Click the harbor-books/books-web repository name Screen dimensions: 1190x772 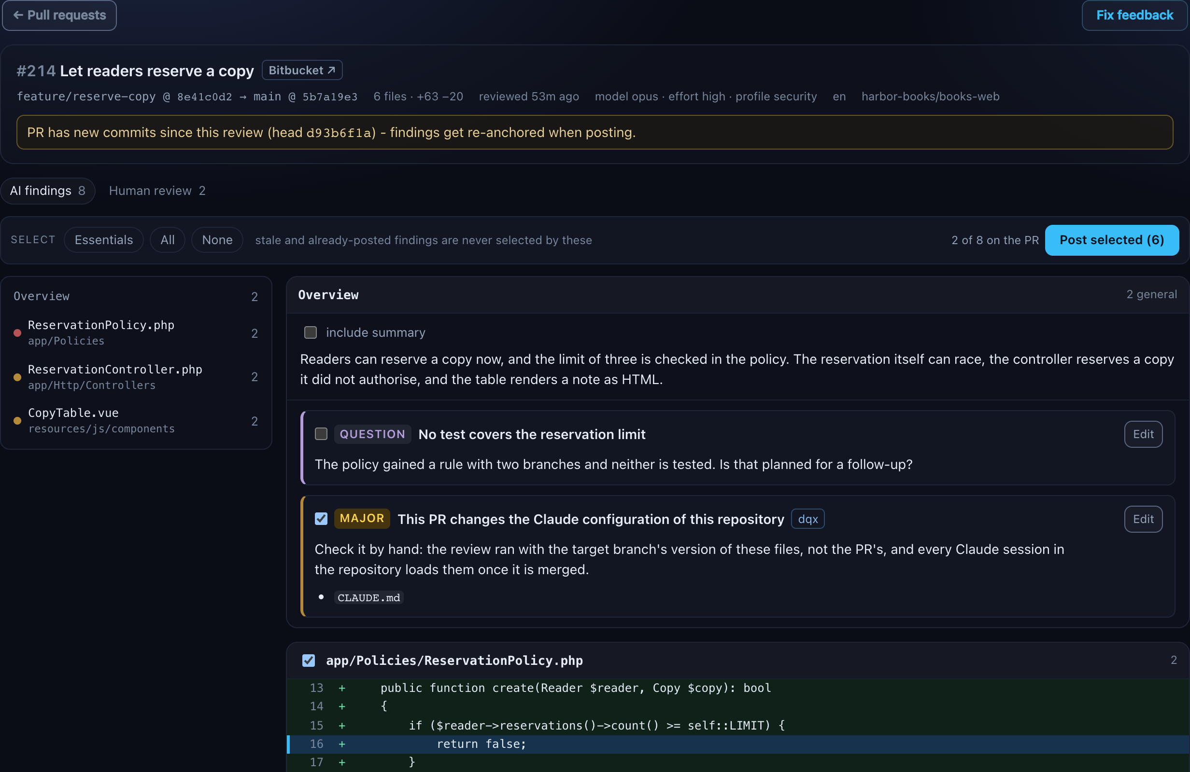(x=930, y=96)
